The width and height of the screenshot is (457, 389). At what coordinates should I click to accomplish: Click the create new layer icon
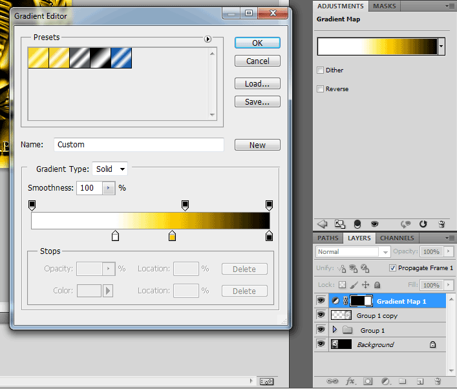(x=420, y=381)
